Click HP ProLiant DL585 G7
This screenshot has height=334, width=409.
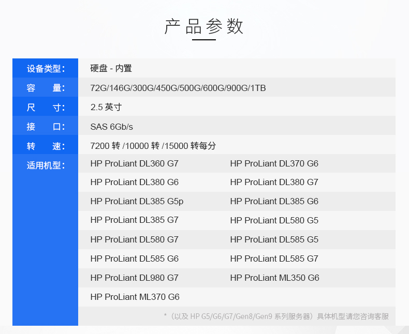point(274,259)
